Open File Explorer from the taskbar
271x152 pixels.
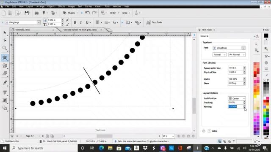tap(110, 148)
